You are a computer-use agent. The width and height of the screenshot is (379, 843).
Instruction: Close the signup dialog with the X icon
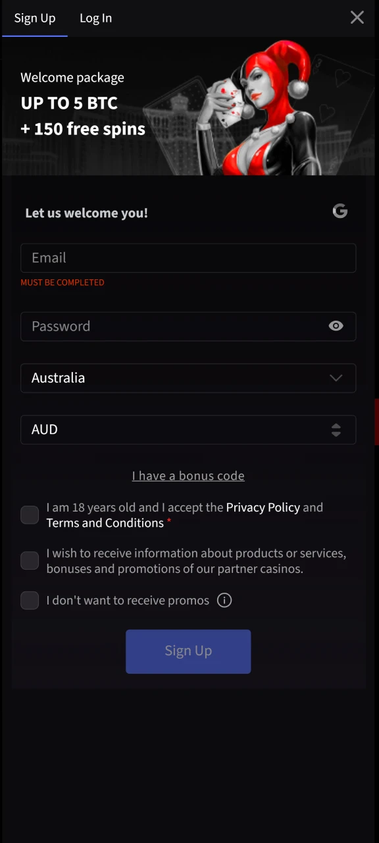[357, 18]
